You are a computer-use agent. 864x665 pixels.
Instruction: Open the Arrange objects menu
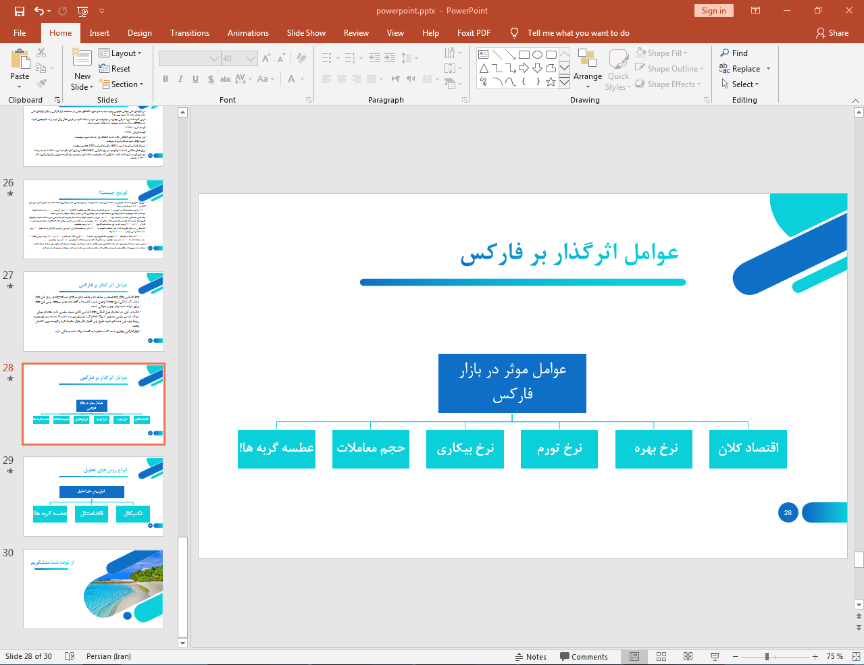588,68
